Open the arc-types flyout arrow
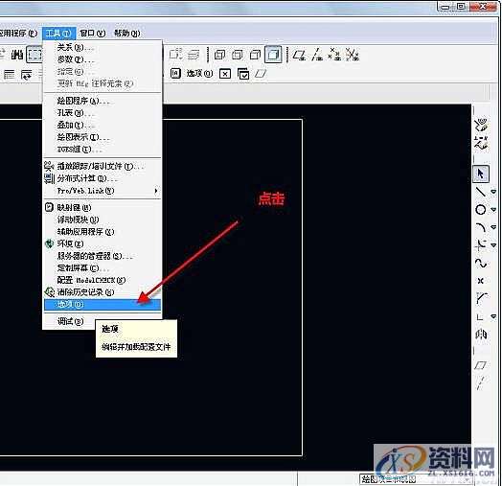Image resolution: width=502 pixels, height=486 pixels. [493, 227]
